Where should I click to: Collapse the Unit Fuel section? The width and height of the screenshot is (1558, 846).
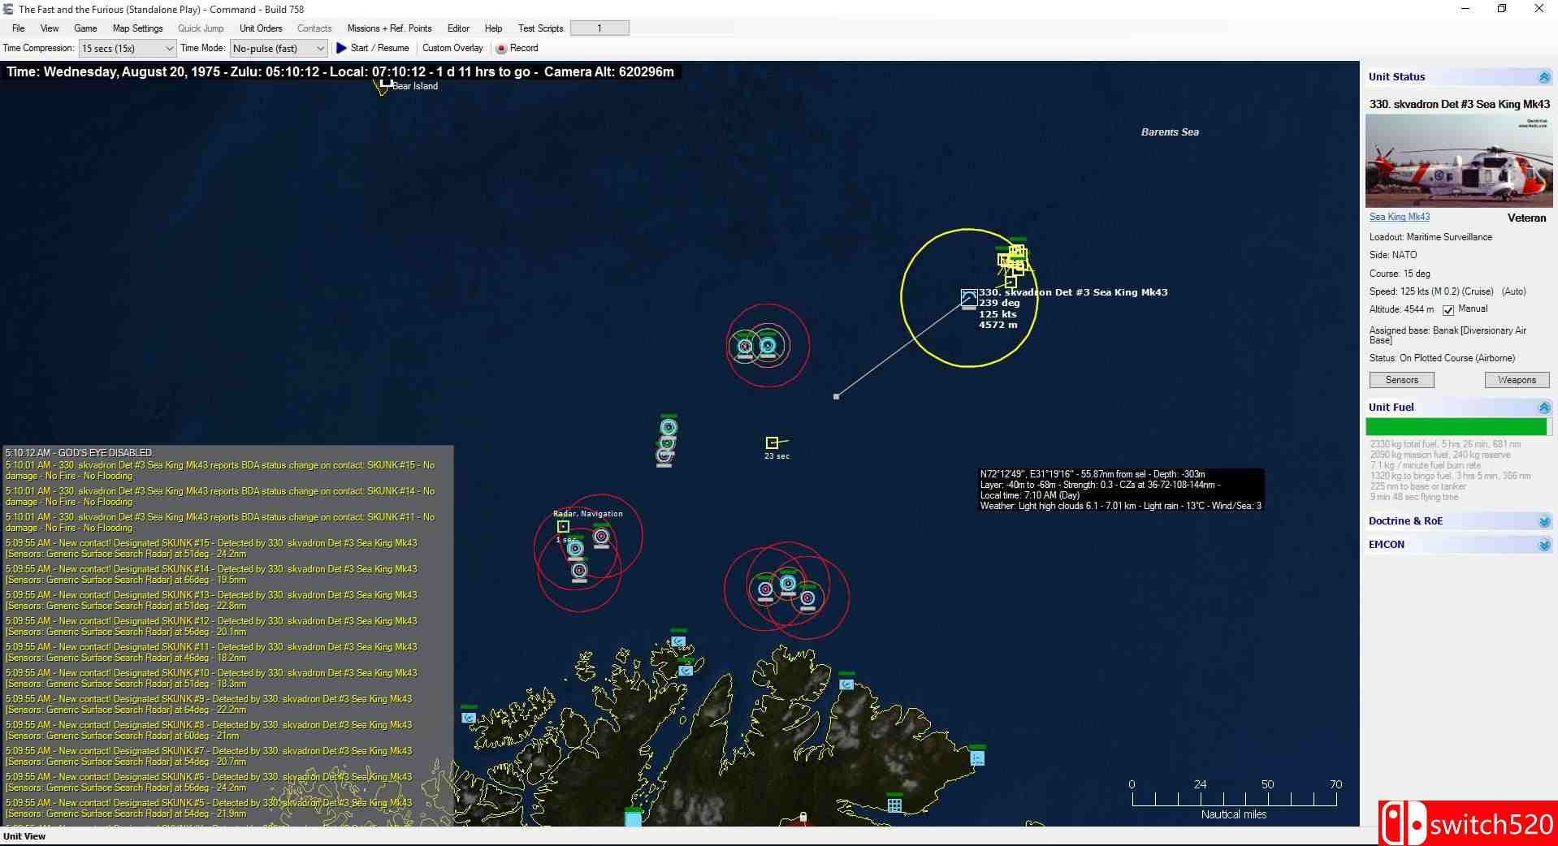click(1543, 408)
